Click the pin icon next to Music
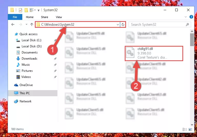 coord(55,65)
